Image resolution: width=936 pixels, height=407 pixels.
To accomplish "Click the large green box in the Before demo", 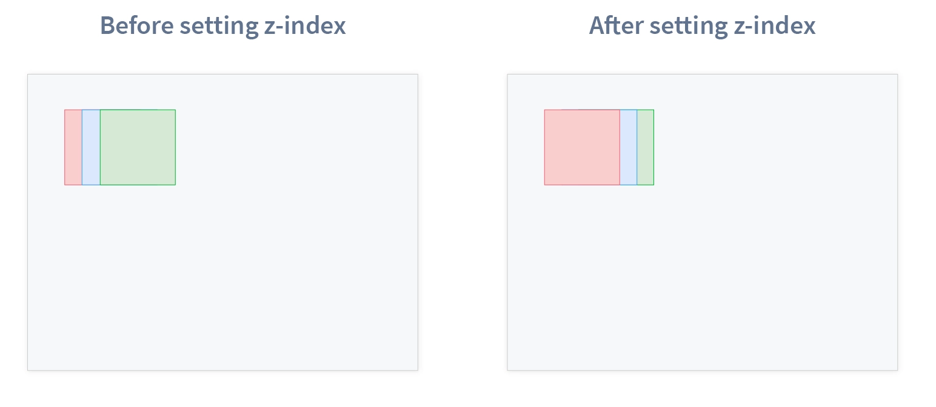I will [x=138, y=147].
